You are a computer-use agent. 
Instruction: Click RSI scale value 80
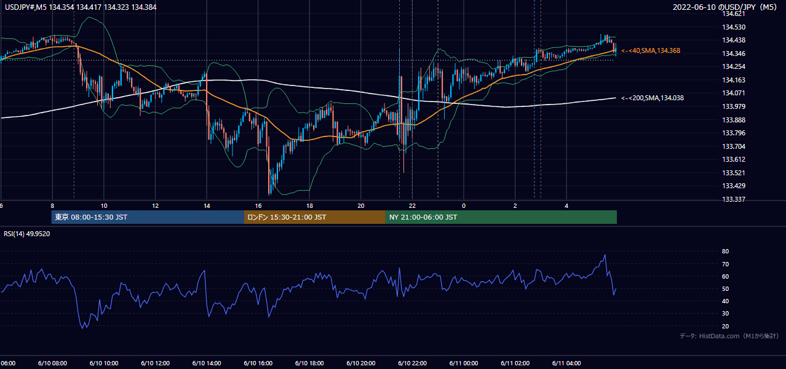point(725,252)
